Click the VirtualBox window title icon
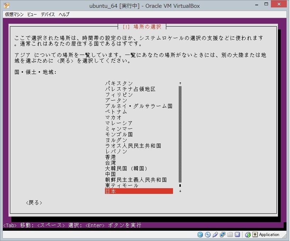Viewport: 290px width, 241px height. point(6,5)
